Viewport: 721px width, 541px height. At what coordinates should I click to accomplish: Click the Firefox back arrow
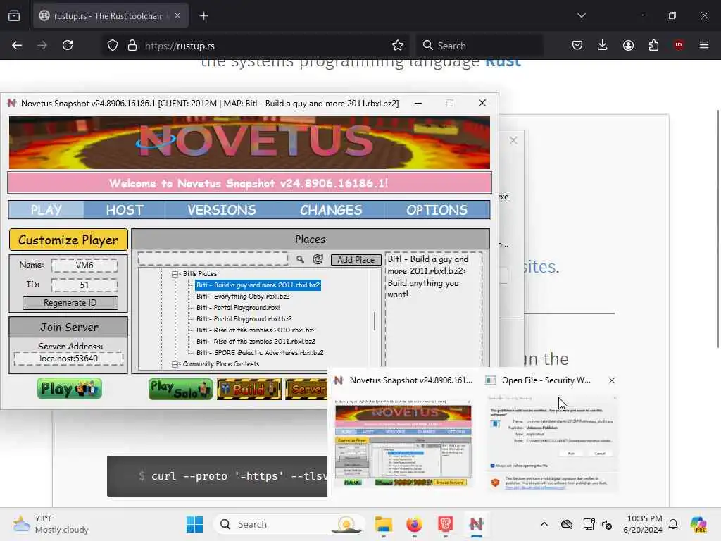coord(17,46)
